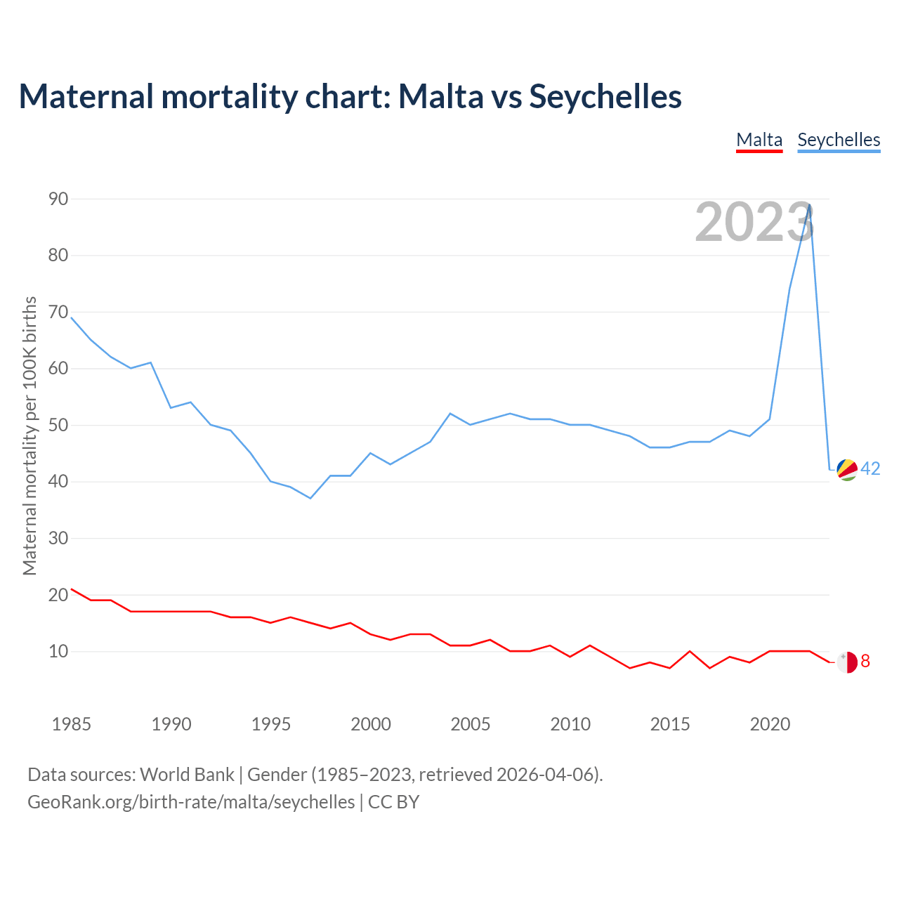Viewport: 899px width, 899px height.
Task: Click the blue Seychelles legend underline
Action: [839, 150]
